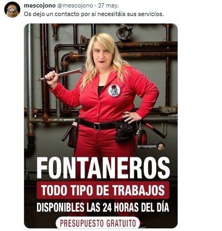Image resolution: width=222 pixels, height=231 pixels.
Task: Click the red TODO TIPO DE TRABAJOS banner
Action: pos(103,190)
